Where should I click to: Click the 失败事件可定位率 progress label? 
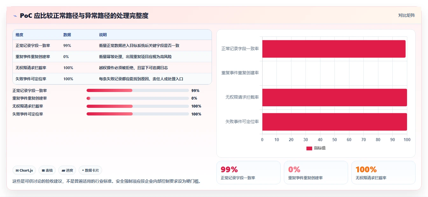[28, 114]
